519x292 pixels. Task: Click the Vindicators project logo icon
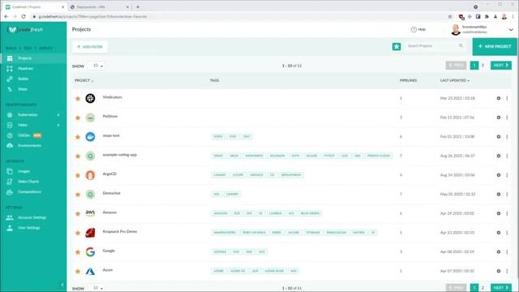point(90,98)
